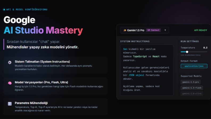
Task: Click the Temperature value 0.2
Action: coord(205,48)
